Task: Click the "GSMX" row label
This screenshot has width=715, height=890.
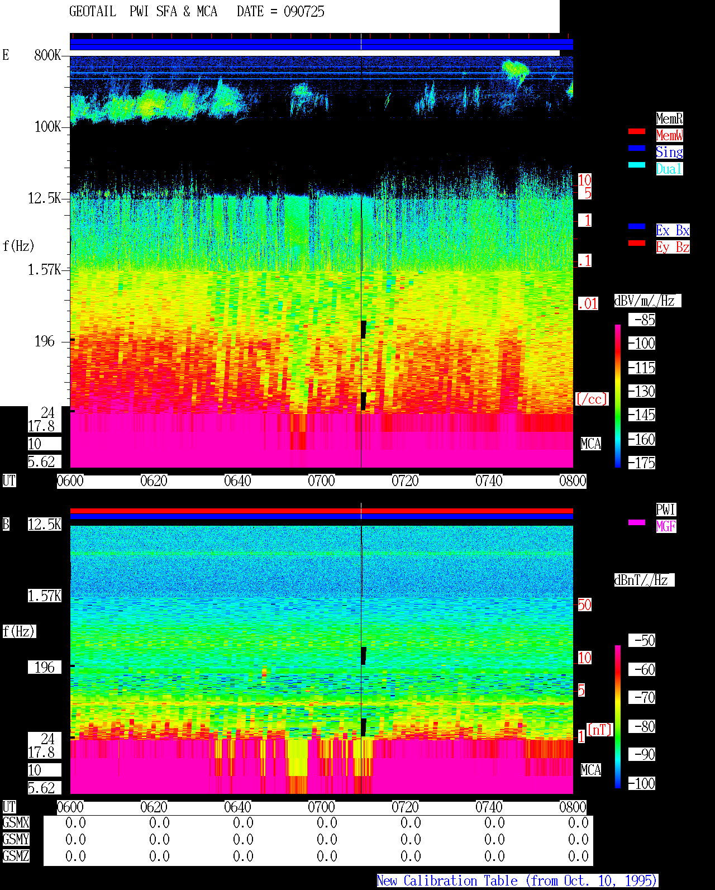Action: pos(16,822)
